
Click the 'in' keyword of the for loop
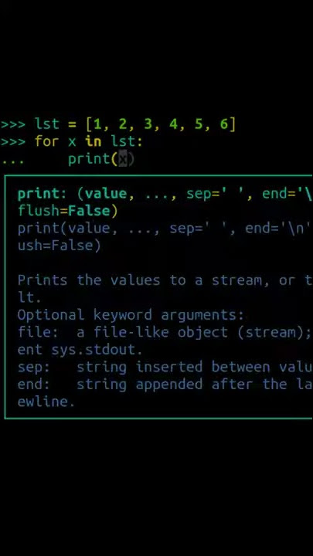click(94, 141)
